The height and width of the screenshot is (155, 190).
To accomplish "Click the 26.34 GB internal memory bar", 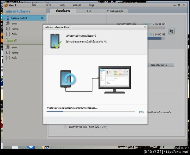I will coord(156,28).
